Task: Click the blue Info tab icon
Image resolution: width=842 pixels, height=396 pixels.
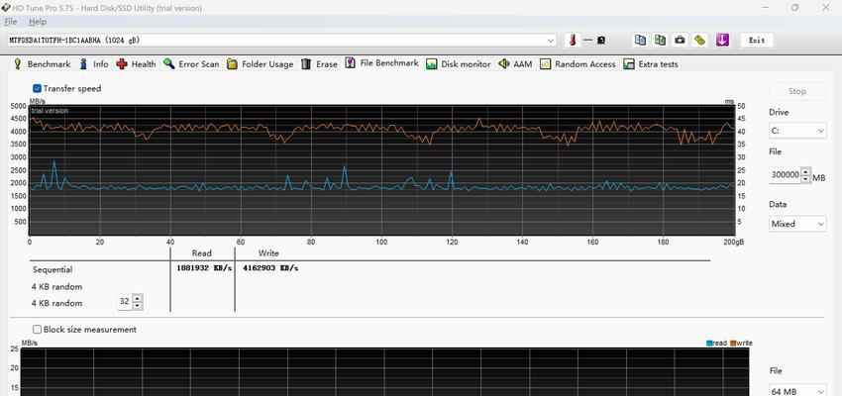Action: [83, 63]
